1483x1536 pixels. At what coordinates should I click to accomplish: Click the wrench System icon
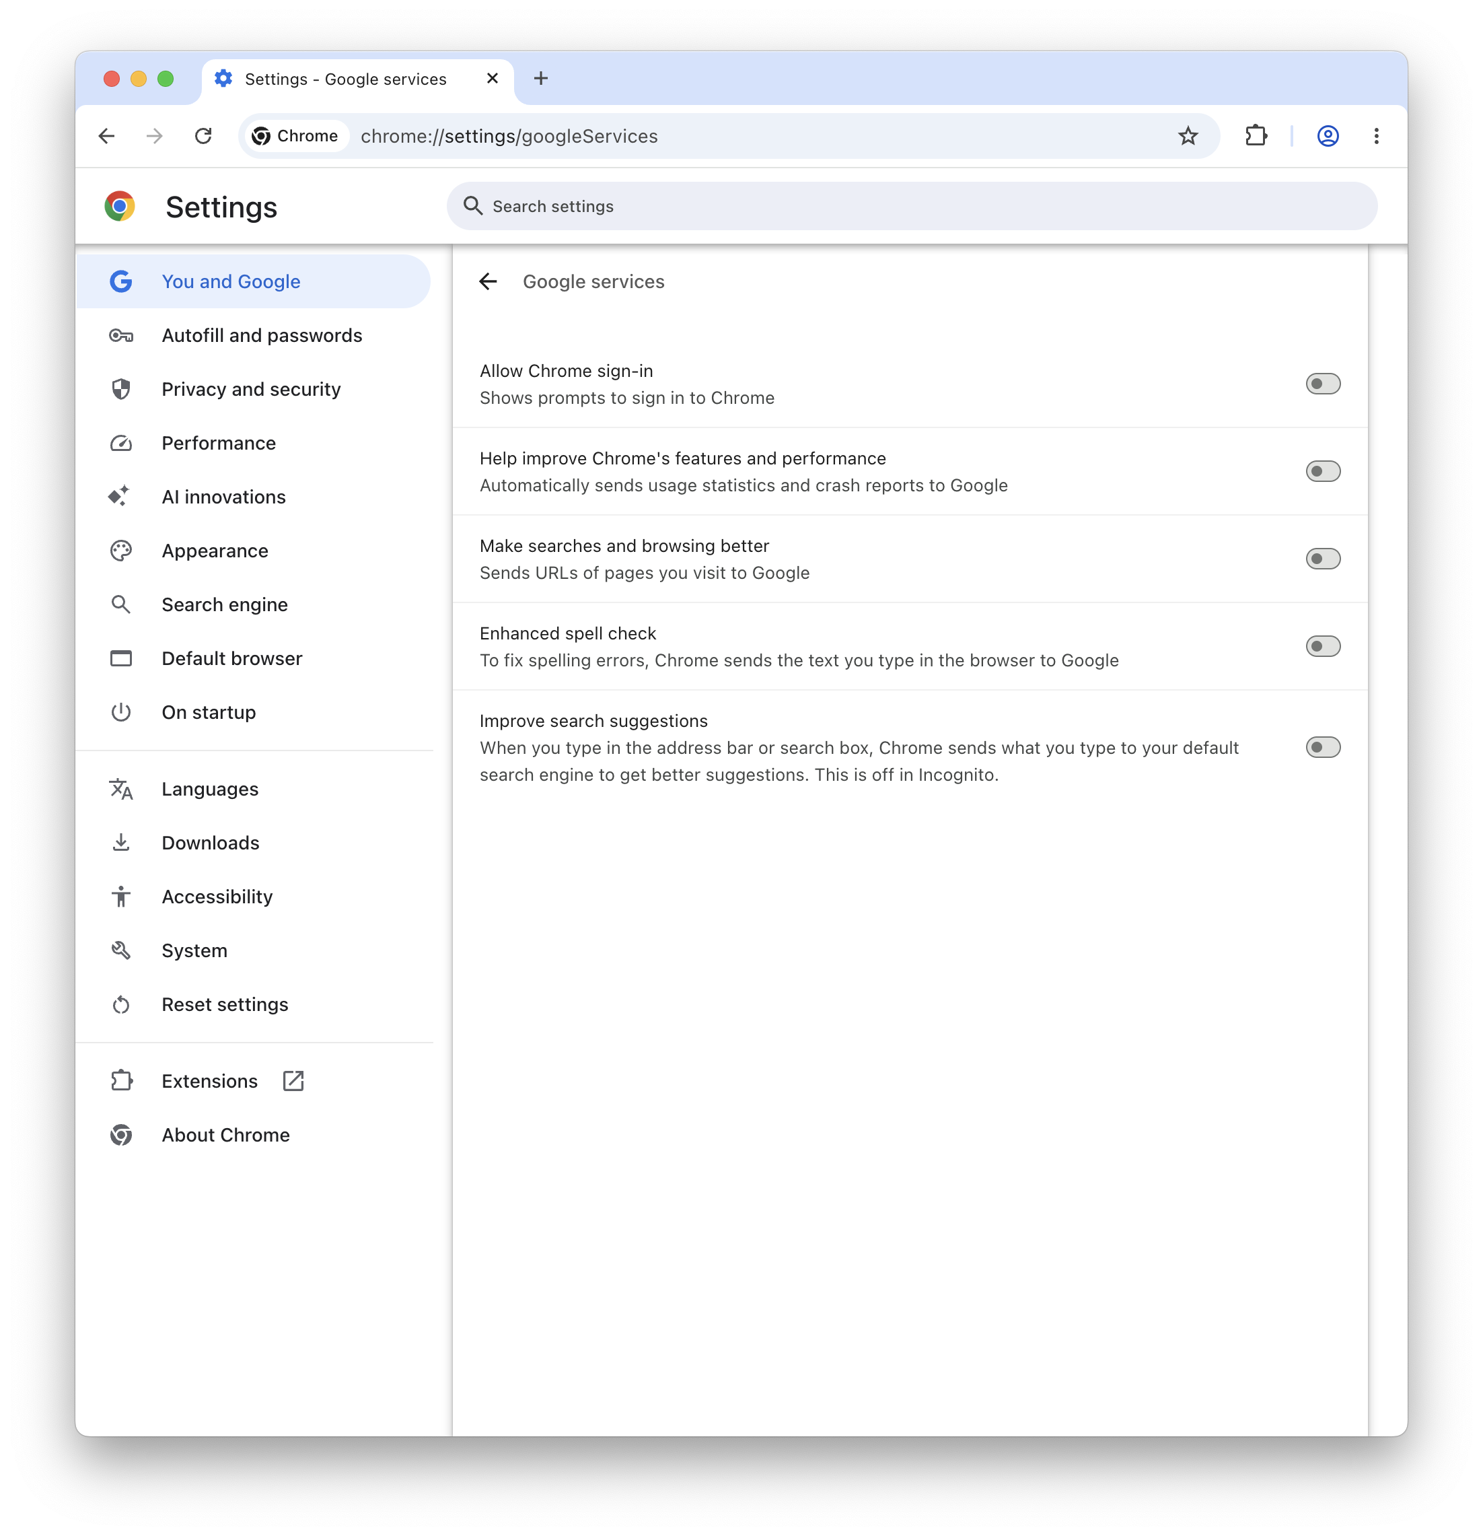120,950
